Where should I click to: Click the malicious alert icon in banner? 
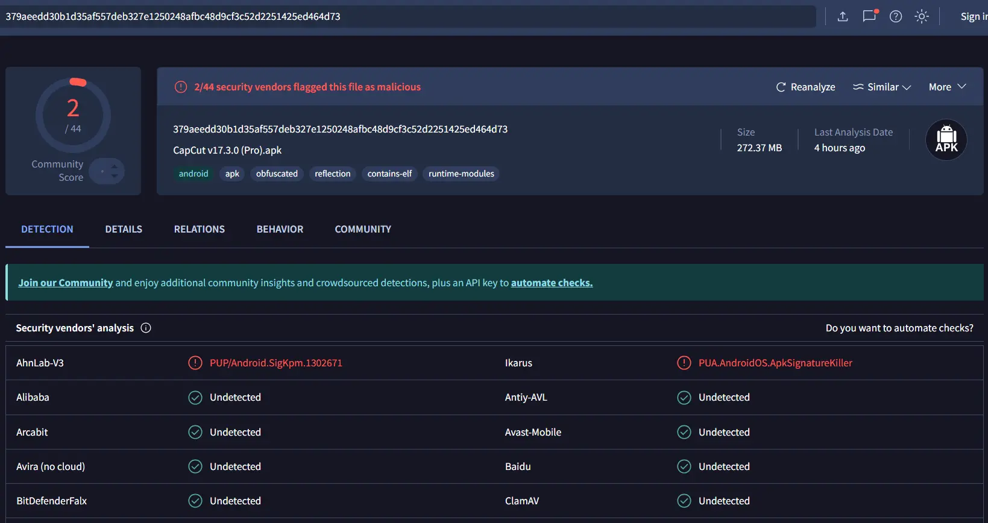[x=181, y=87]
